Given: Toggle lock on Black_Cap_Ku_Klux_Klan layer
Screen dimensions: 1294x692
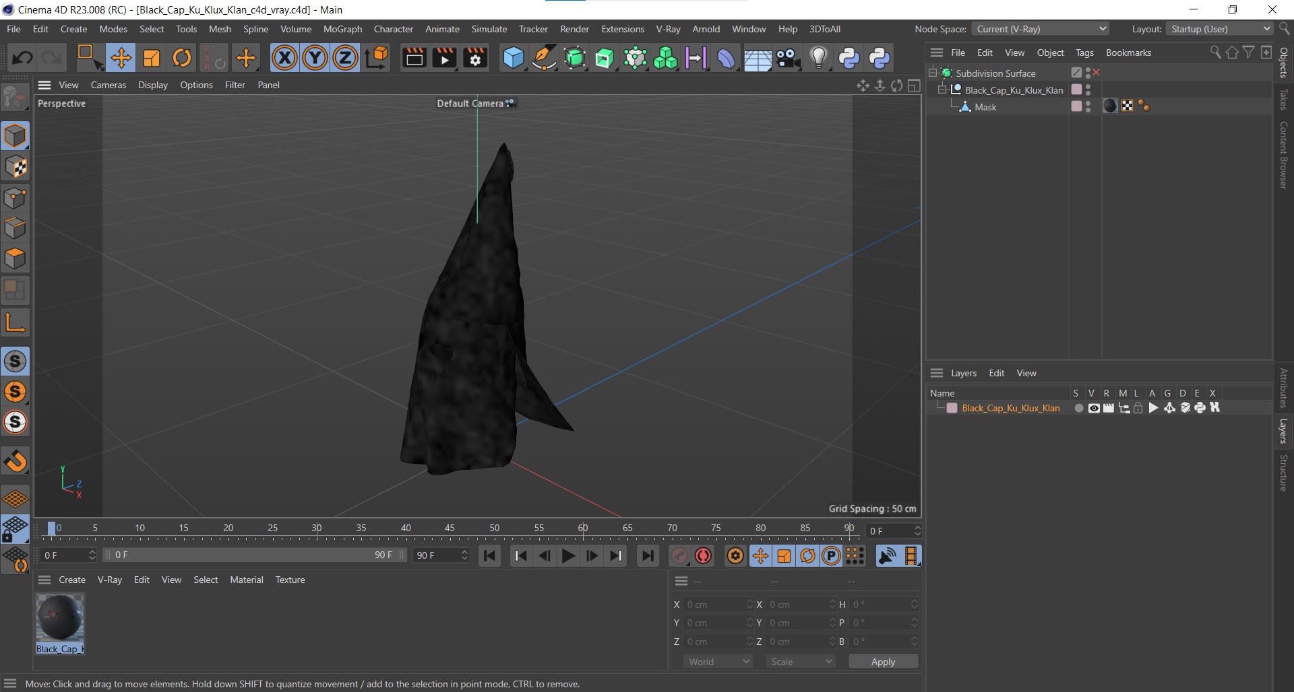Looking at the screenshot, I should pyautogui.click(x=1138, y=409).
